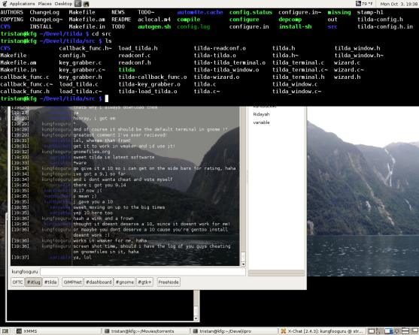Click 'tilda_window.c' in the src listing

(295, 84)
